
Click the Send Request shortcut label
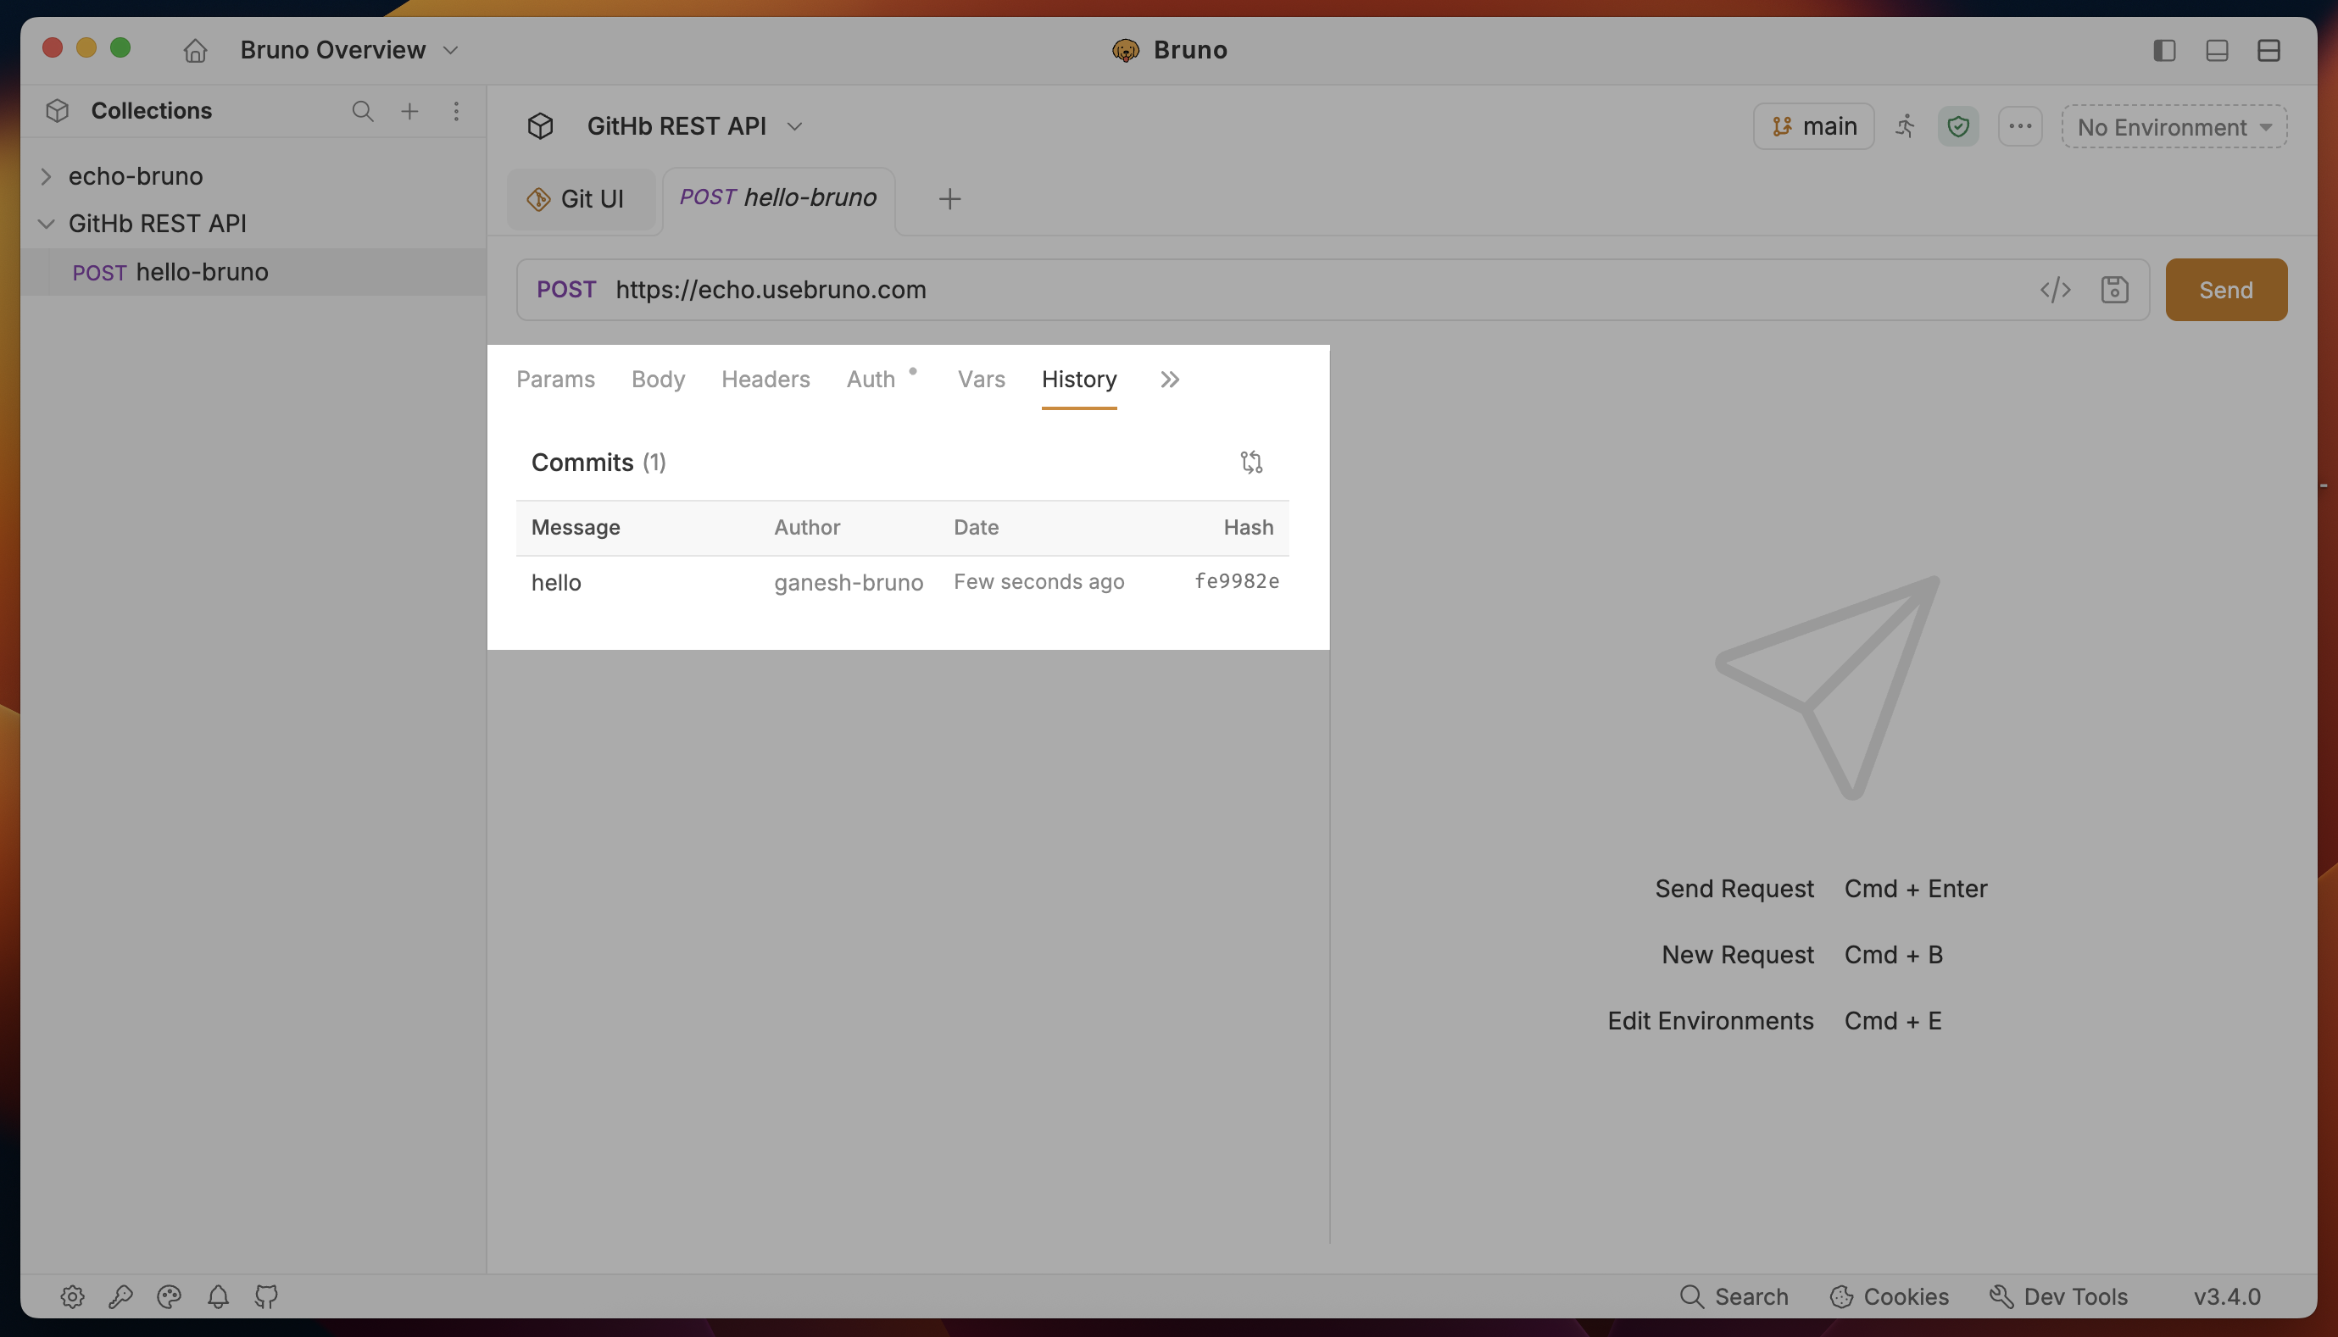(x=1734, y=889)
